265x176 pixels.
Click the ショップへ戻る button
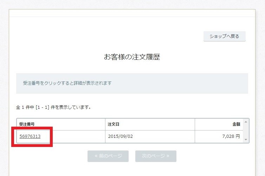(x=224, y=36)
